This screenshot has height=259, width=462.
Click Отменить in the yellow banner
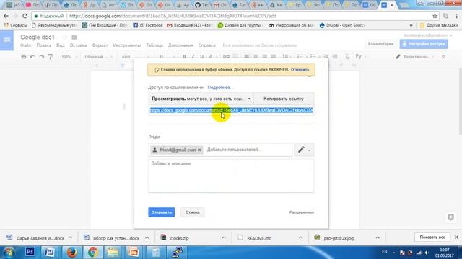click(x=300, y=70)
